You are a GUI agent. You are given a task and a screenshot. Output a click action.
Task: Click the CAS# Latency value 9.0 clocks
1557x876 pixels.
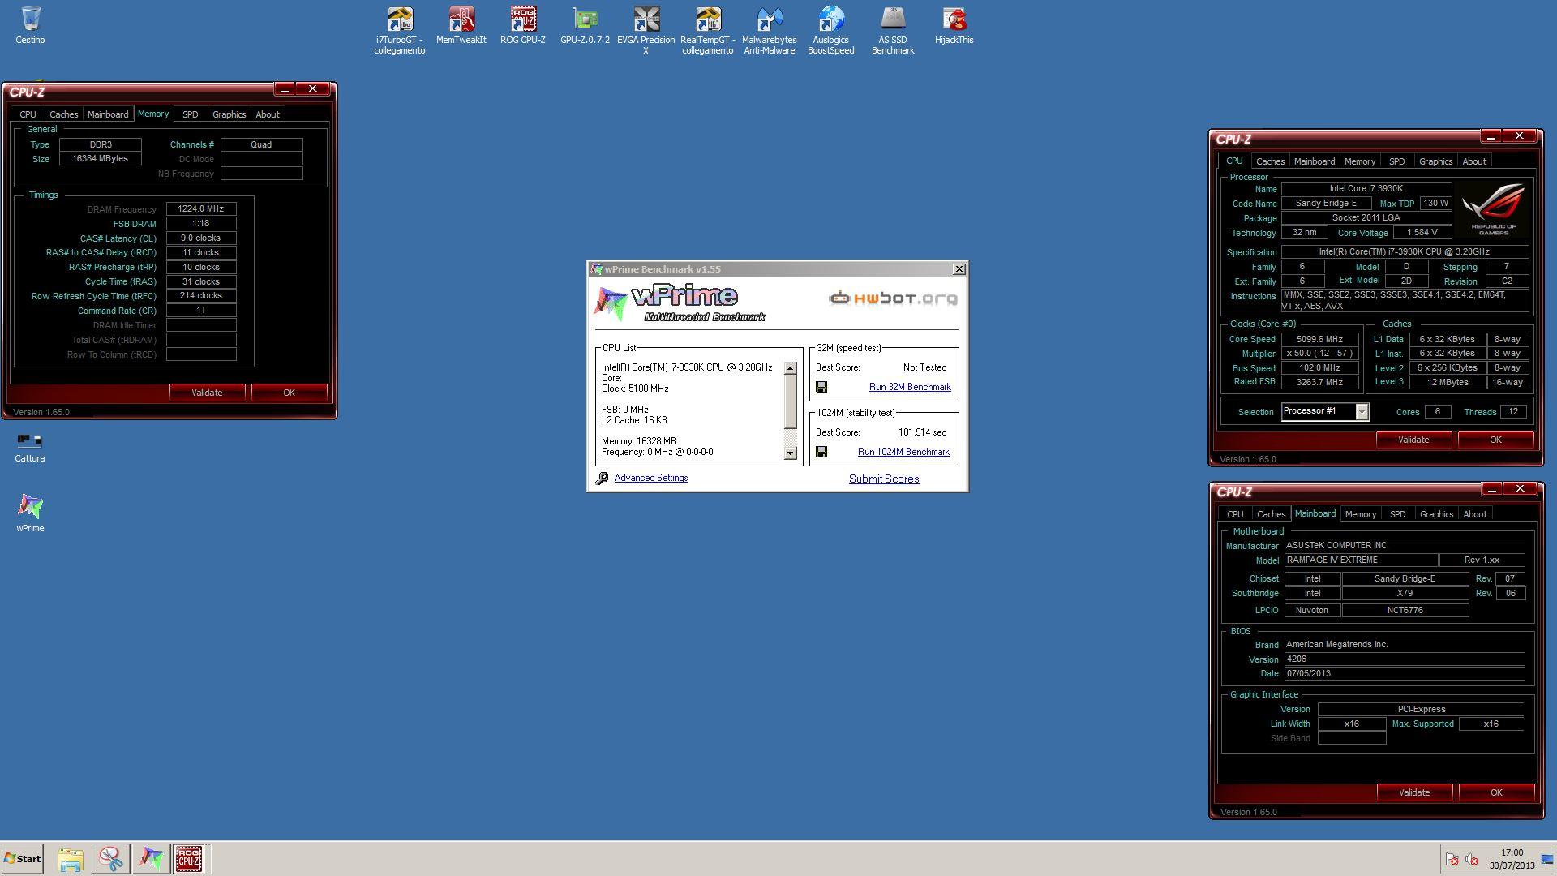coord(201,238)
